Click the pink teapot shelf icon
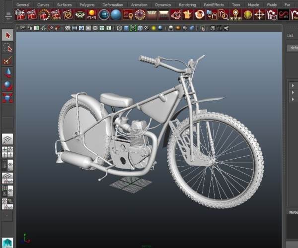 click(x=176, y=15)
